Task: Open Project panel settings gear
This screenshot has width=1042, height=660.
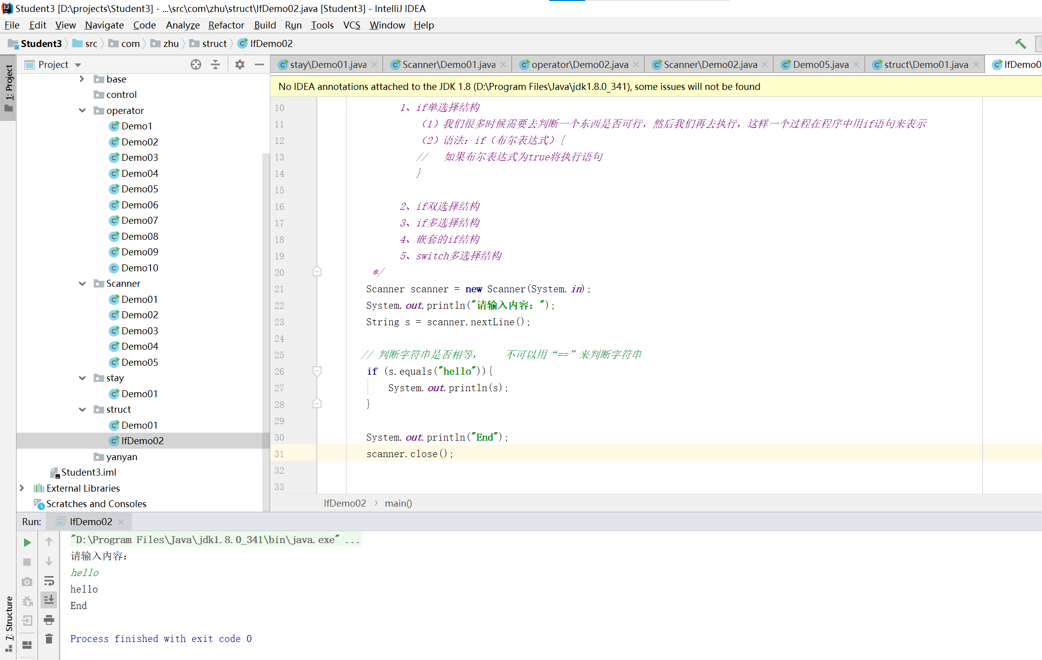Action: (x=240, y=64)
